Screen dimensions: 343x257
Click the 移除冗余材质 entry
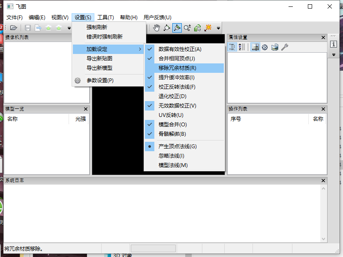coord(178,68)
